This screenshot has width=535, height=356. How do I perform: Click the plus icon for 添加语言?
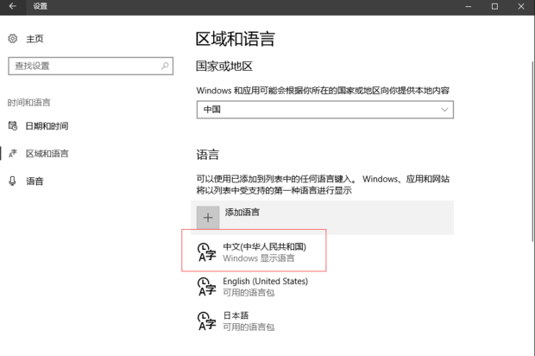coord(207,218)
